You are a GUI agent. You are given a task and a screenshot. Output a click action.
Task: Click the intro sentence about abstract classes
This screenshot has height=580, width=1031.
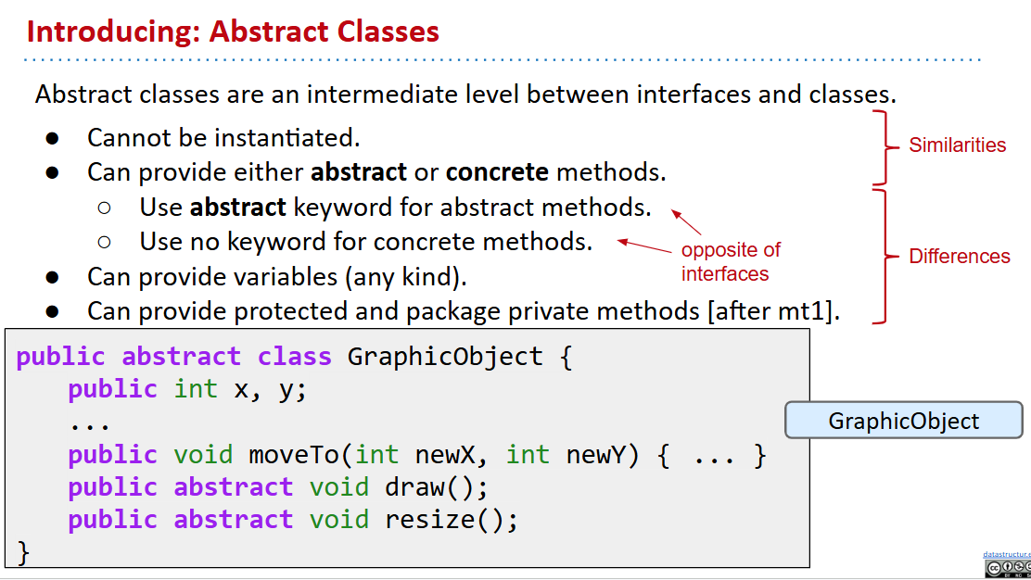tap(465, 95)
